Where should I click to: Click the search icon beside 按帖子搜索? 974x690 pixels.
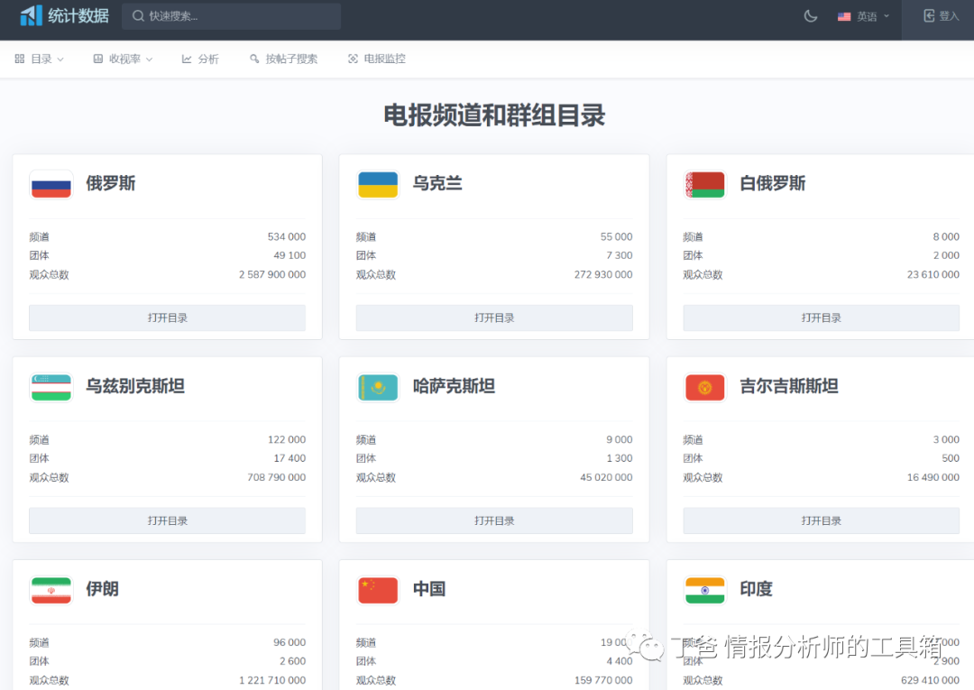254,59
